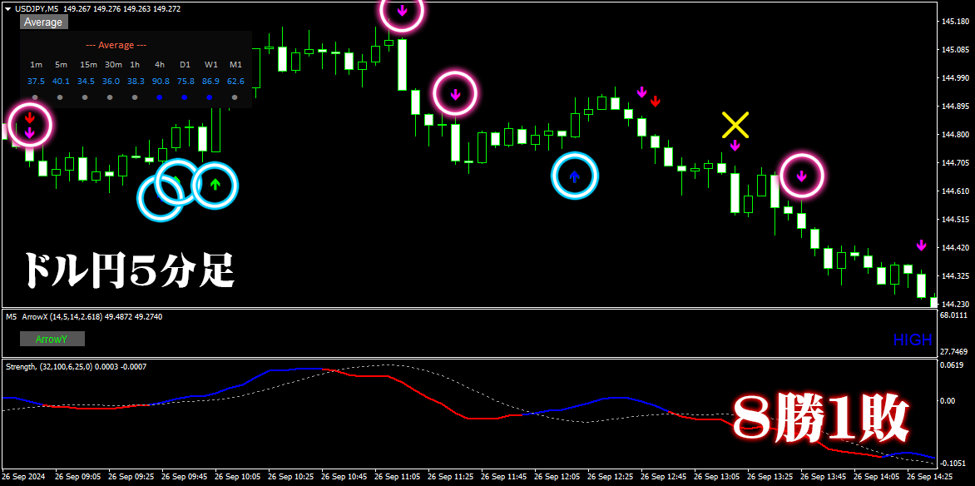The width and height of the screenshot is (975, 486).
Task: Click the 26 Sep 11:05 time label
Action: click(x=398, y=477)
